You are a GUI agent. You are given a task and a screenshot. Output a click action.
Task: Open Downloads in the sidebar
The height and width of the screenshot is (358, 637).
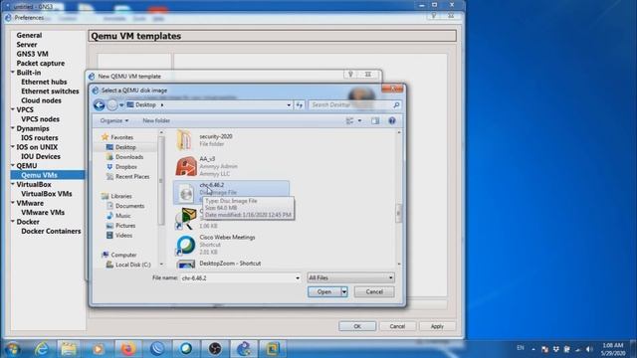tap(129, 157)
